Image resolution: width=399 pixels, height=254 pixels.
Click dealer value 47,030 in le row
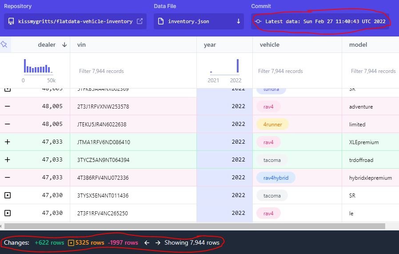(52, 213)
